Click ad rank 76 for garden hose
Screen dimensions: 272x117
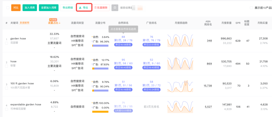tap(151, 37)
